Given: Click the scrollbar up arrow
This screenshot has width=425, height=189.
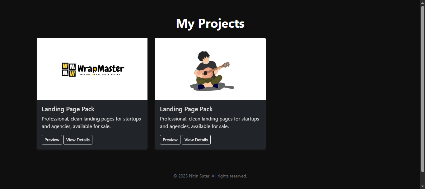Looking at the screenshot, I should pos(423,2).
